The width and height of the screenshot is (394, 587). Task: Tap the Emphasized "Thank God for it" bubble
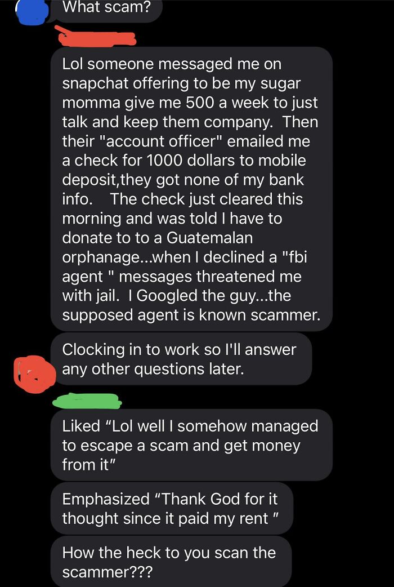pos(172,508)
